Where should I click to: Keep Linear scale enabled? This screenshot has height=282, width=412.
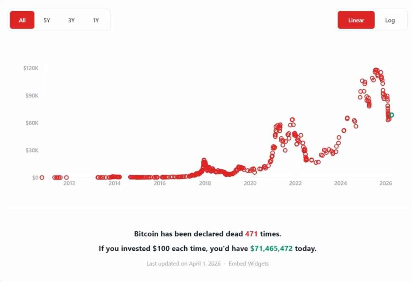[x=356, y=20]
